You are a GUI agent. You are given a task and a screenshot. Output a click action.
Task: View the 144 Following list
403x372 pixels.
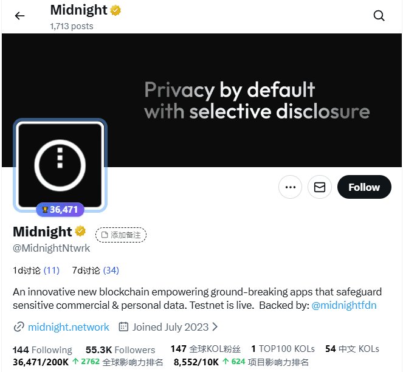tap(43, 350)
